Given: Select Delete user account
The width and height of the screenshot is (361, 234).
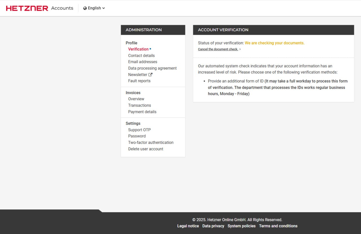Looking at the screenshot, I should [x=146, y=149].
